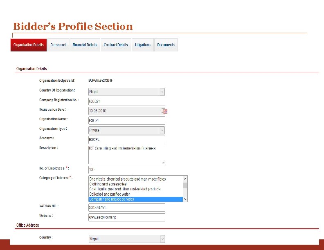Open the Documents tab

click(166, 45)
